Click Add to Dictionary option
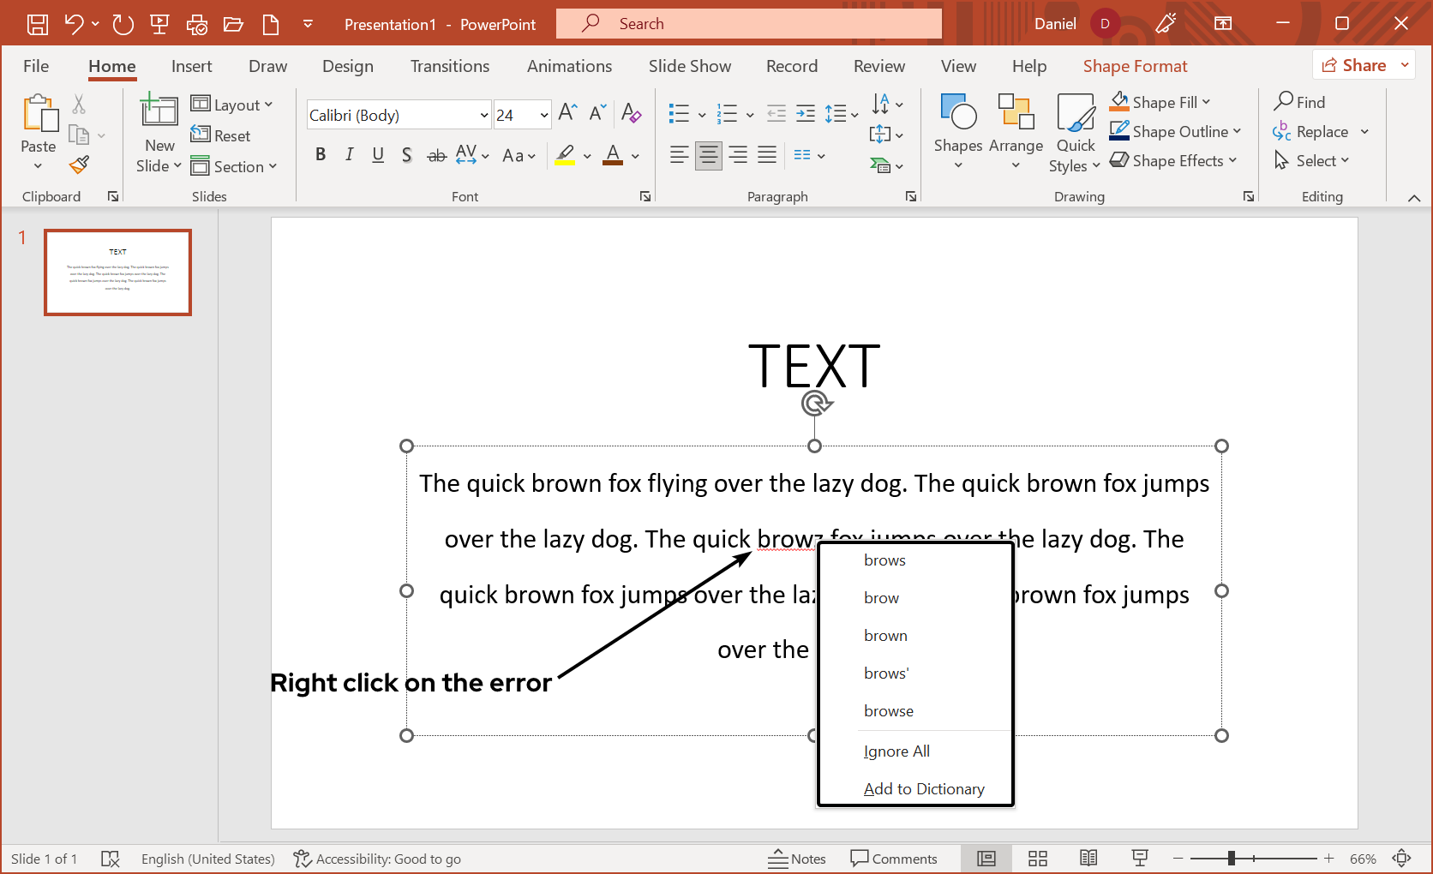Image resolution: width=1433 pixels, height=874 pixels. click(x=924, y=788)
